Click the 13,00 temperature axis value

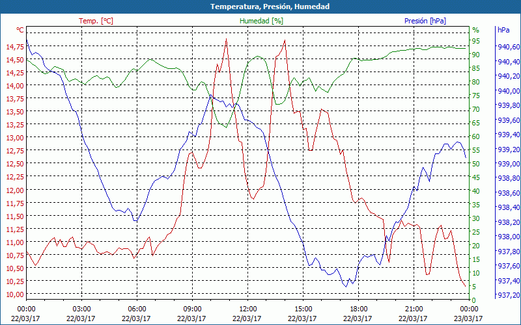point(15,138)
